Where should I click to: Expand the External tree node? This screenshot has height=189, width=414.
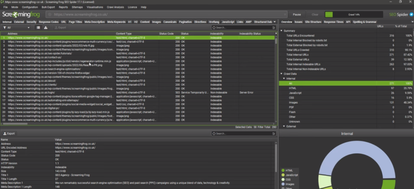tap(284, 126)
